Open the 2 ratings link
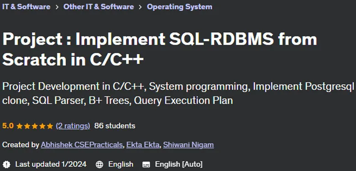This screenshot has height=171, width=356. pyautogui.click(x=73, y=126)
